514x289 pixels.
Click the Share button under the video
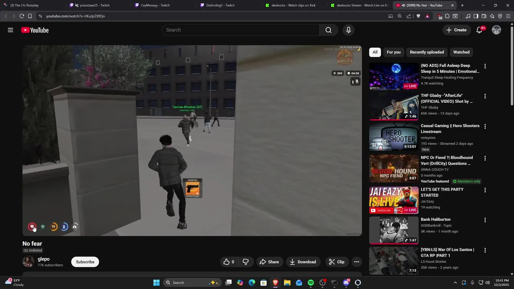pyautogui.click(x=269, y=262)
